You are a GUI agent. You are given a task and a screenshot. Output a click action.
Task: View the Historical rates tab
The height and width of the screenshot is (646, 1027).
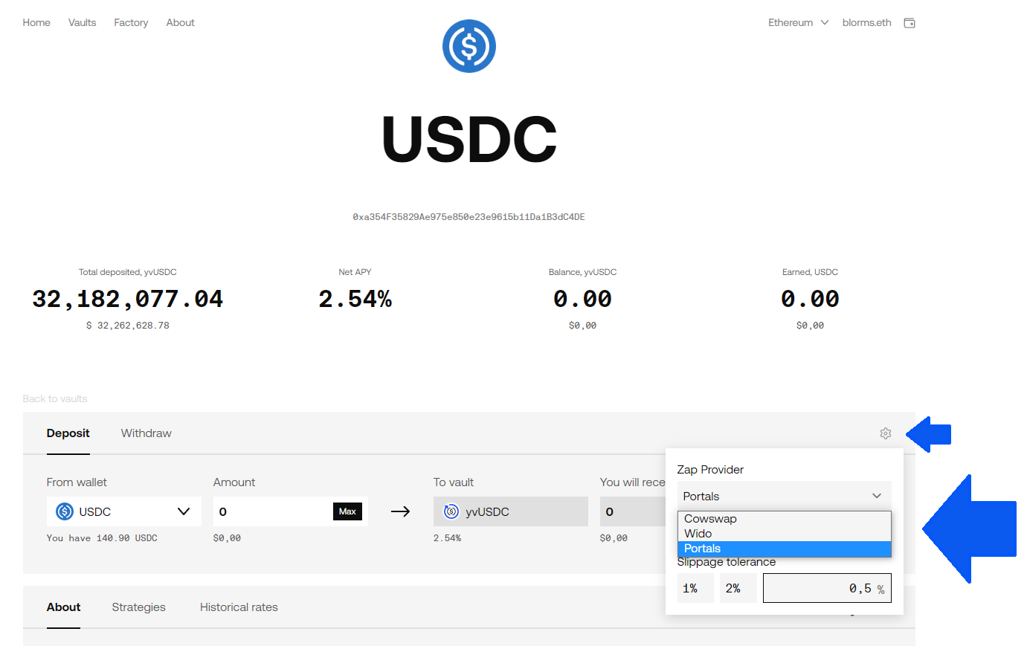[x=239, y=607]
